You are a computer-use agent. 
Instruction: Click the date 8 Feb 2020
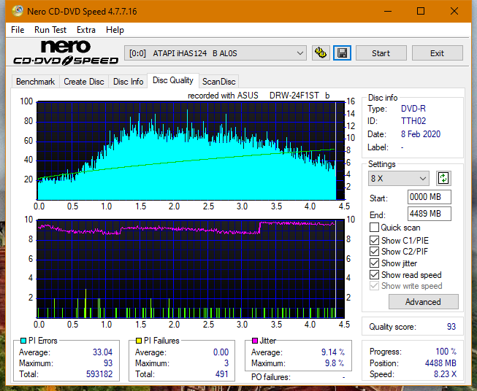pos(421,134)
